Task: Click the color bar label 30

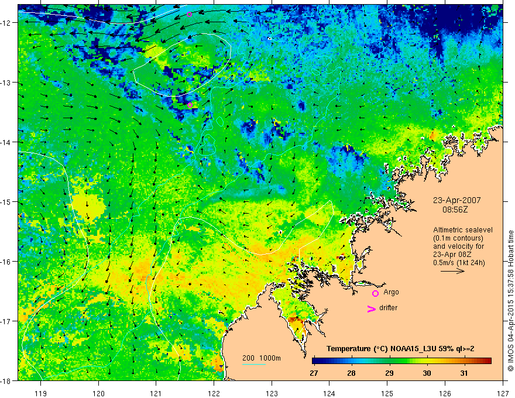Action: [x=427, y=373]
